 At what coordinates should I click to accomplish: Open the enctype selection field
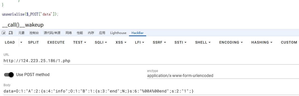coord(223,76)
